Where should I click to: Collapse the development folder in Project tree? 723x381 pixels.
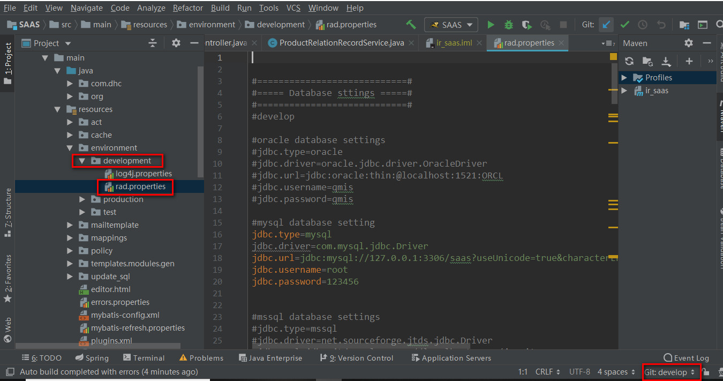[82, 160]
